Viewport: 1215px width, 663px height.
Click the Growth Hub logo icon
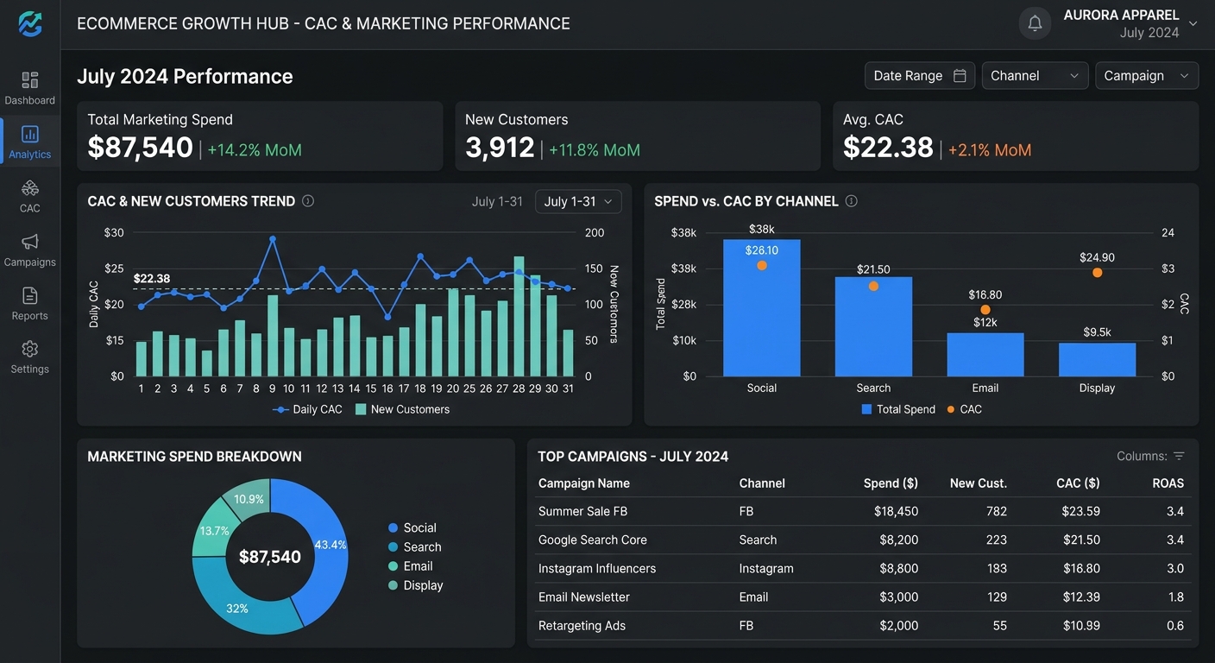(x=30, y=23)
